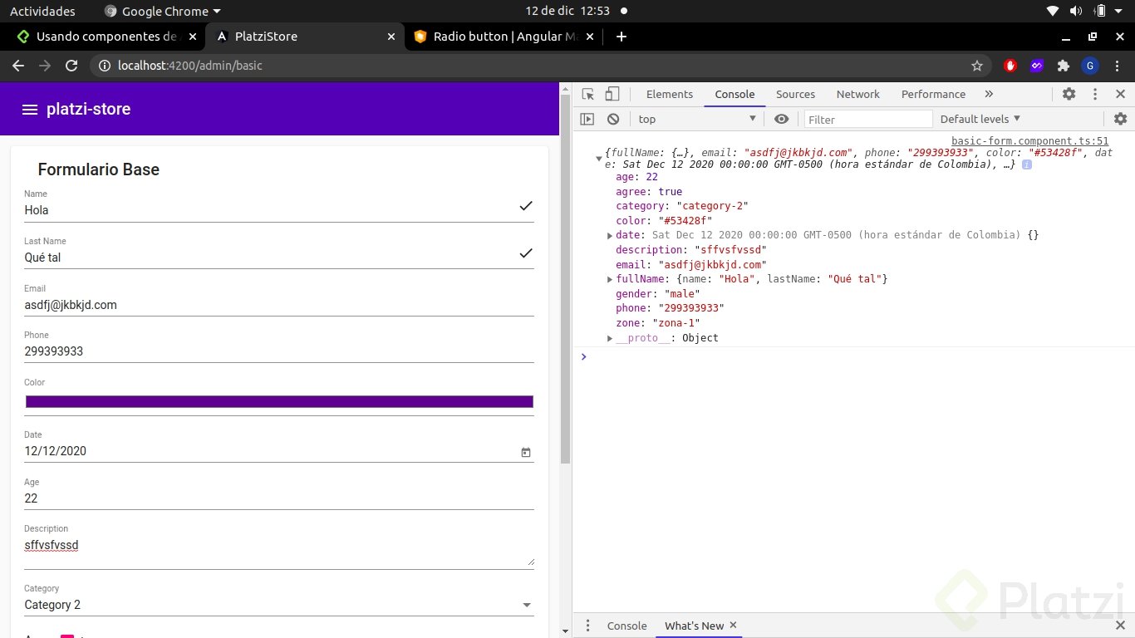Select the pink radio button below Category
Screen dimensions: 1135x638
click(x=66, y=636)
